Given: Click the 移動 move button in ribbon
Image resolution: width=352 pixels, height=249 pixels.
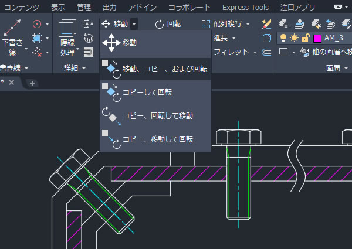Looking at the screenshot, I should point(115,24).
